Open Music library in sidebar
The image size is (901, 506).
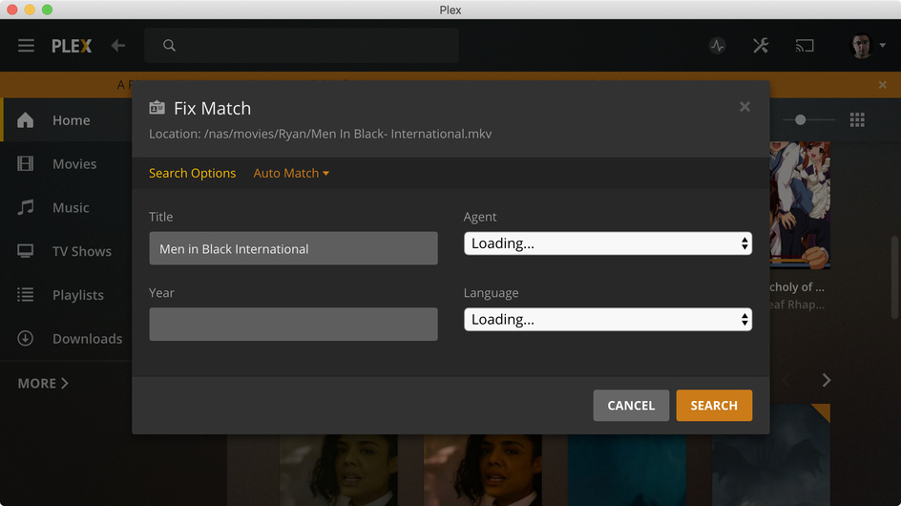click(x=66, y=207)
